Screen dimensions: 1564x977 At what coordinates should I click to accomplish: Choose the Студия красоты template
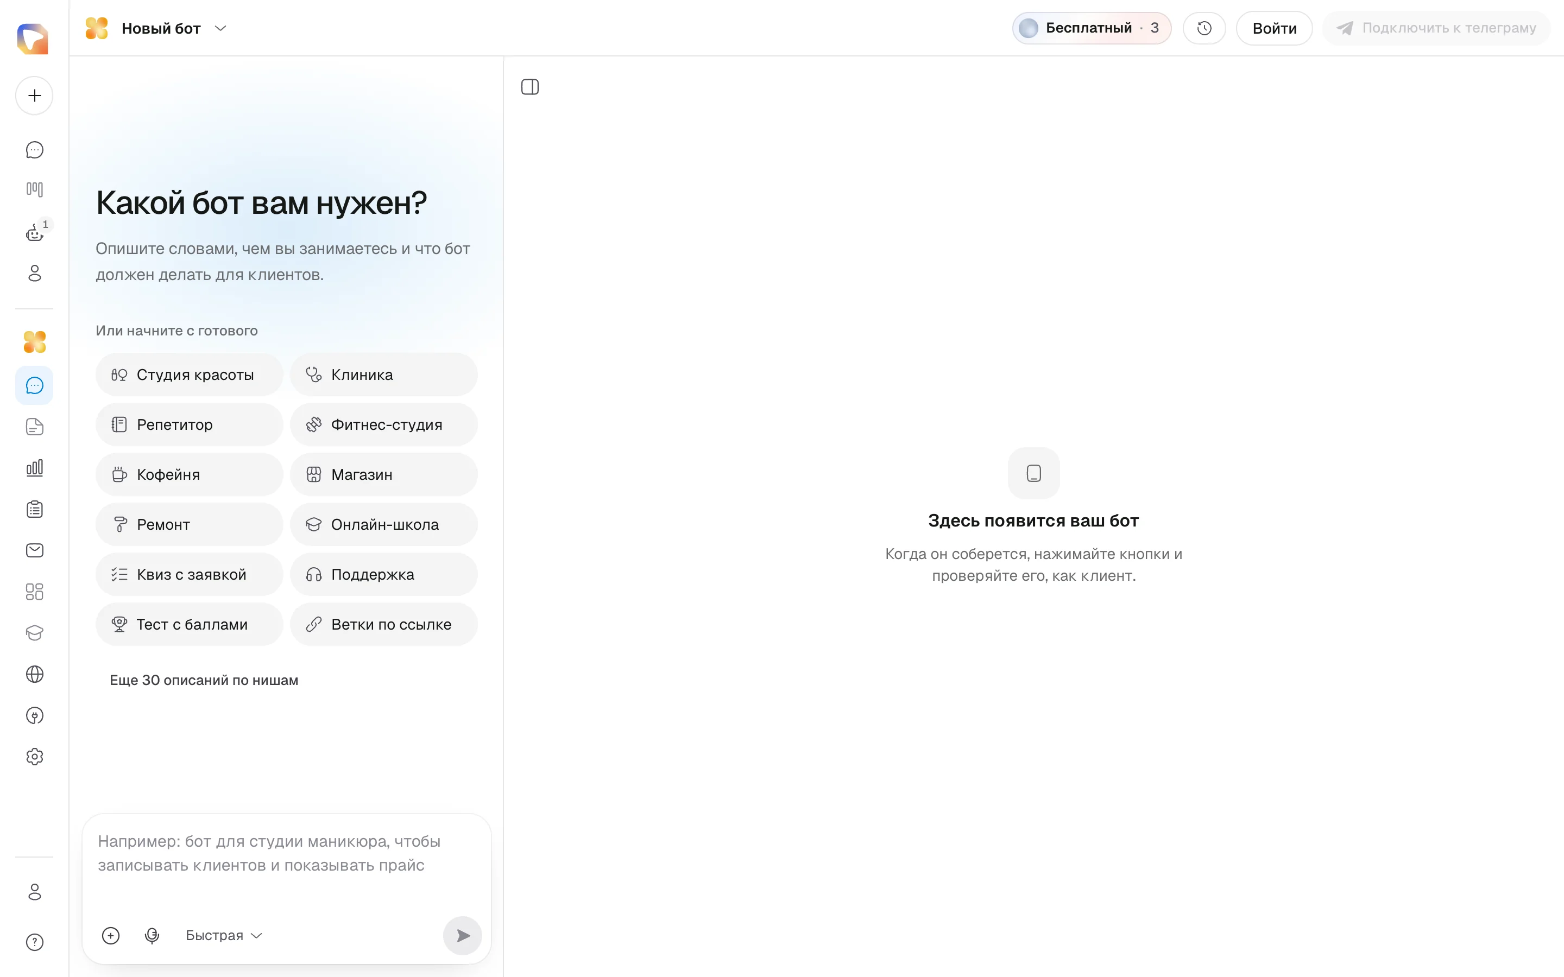pos(190,375)
